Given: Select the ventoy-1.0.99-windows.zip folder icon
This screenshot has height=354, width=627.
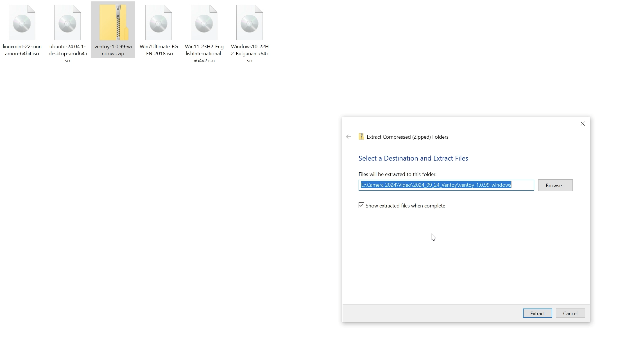Looking at the screenshot, I should point(114,22).
